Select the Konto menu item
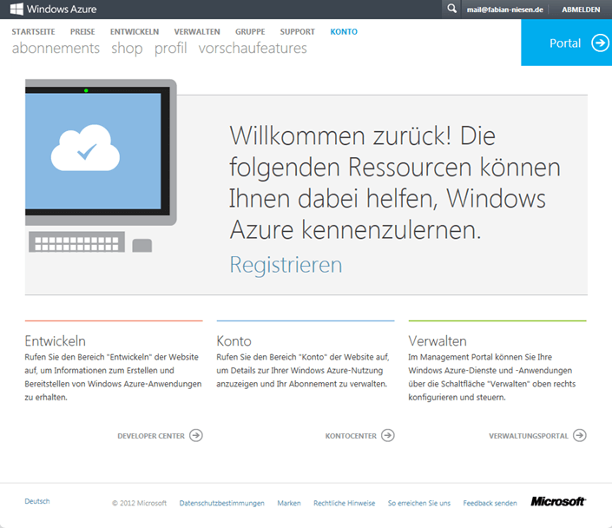 [x=344, y=31]
